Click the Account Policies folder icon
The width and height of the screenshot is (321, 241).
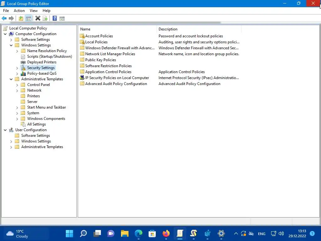(82, 36)
